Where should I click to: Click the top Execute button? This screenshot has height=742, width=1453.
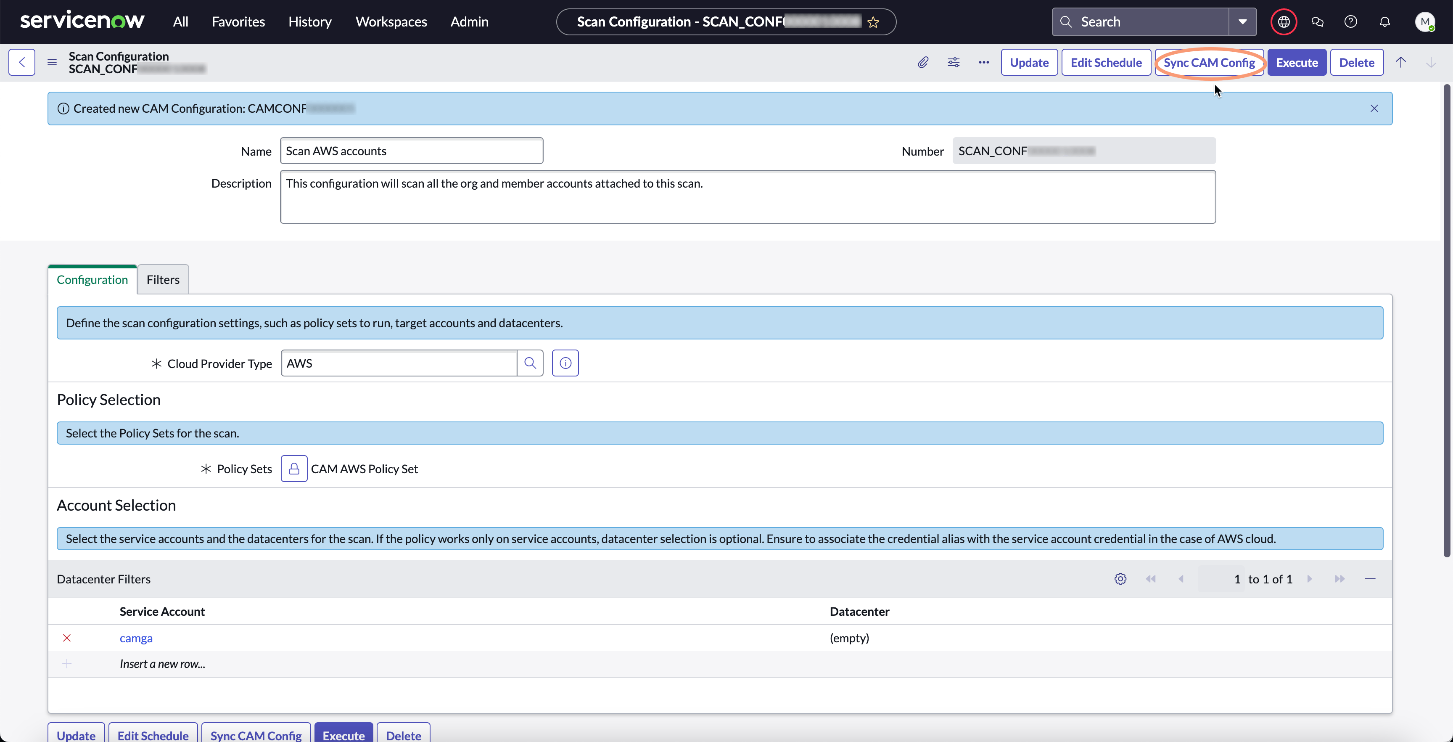(1297, 62)
